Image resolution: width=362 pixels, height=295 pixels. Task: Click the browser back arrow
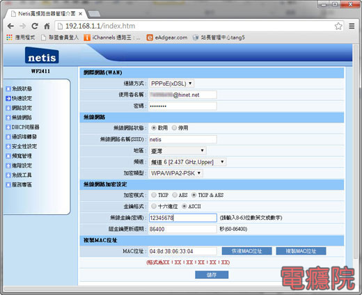coord(10,26)
